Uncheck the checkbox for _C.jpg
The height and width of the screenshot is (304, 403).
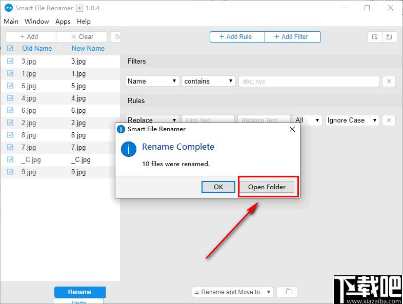tap(10, 159)
